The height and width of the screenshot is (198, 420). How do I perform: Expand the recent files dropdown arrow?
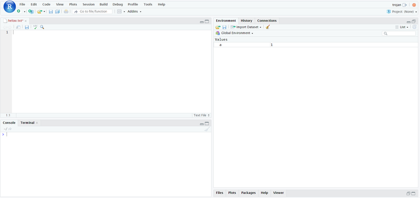(45, 12)
